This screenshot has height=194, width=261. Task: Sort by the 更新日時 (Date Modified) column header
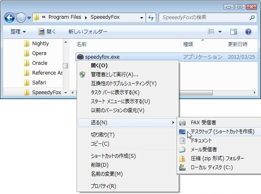tap(237, 44)
